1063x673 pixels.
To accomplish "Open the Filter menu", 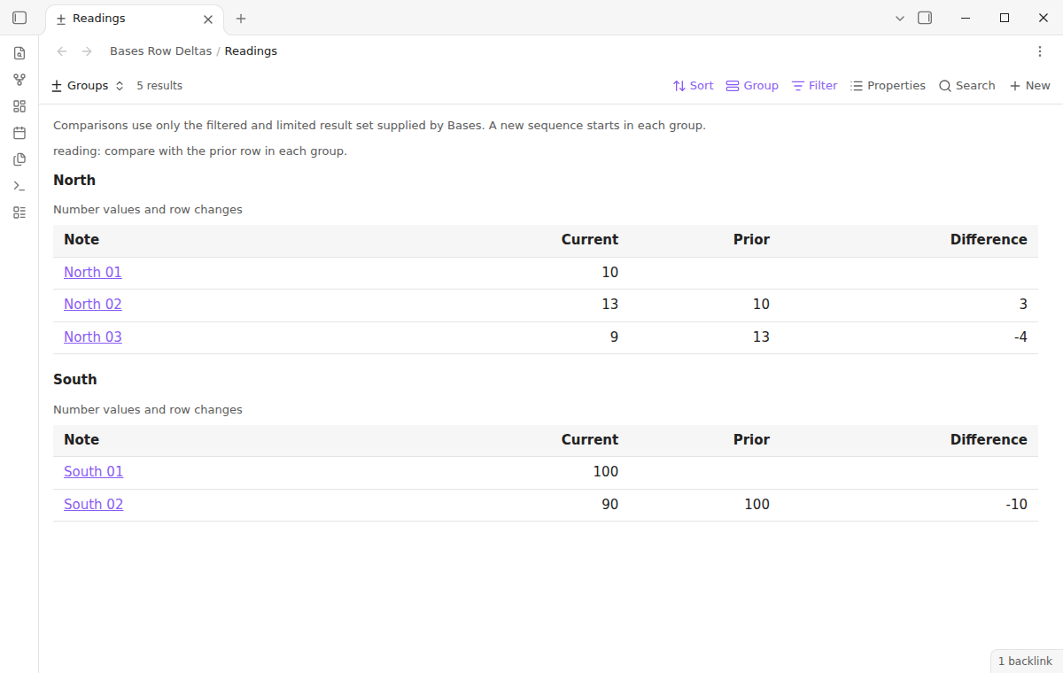I will tap(814, 86).
